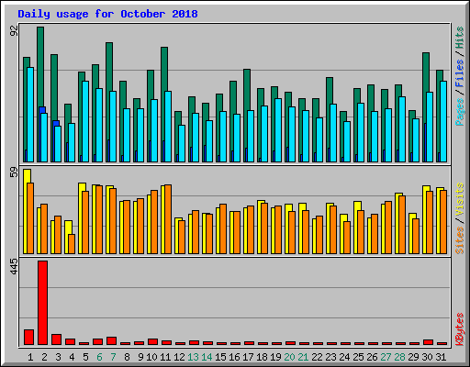Viewport: 470px width, 367px height.
Task: Click the green Hits bar for day 2
Action: click(40, 67)
